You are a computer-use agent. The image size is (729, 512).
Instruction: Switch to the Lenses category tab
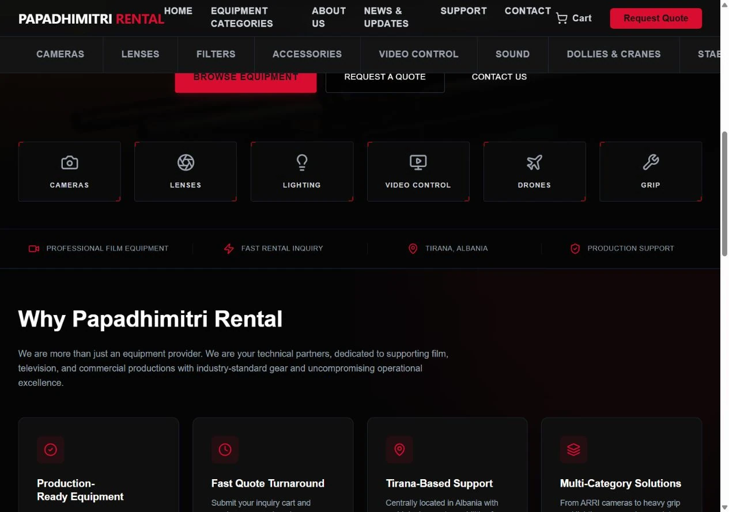point(140,54)
